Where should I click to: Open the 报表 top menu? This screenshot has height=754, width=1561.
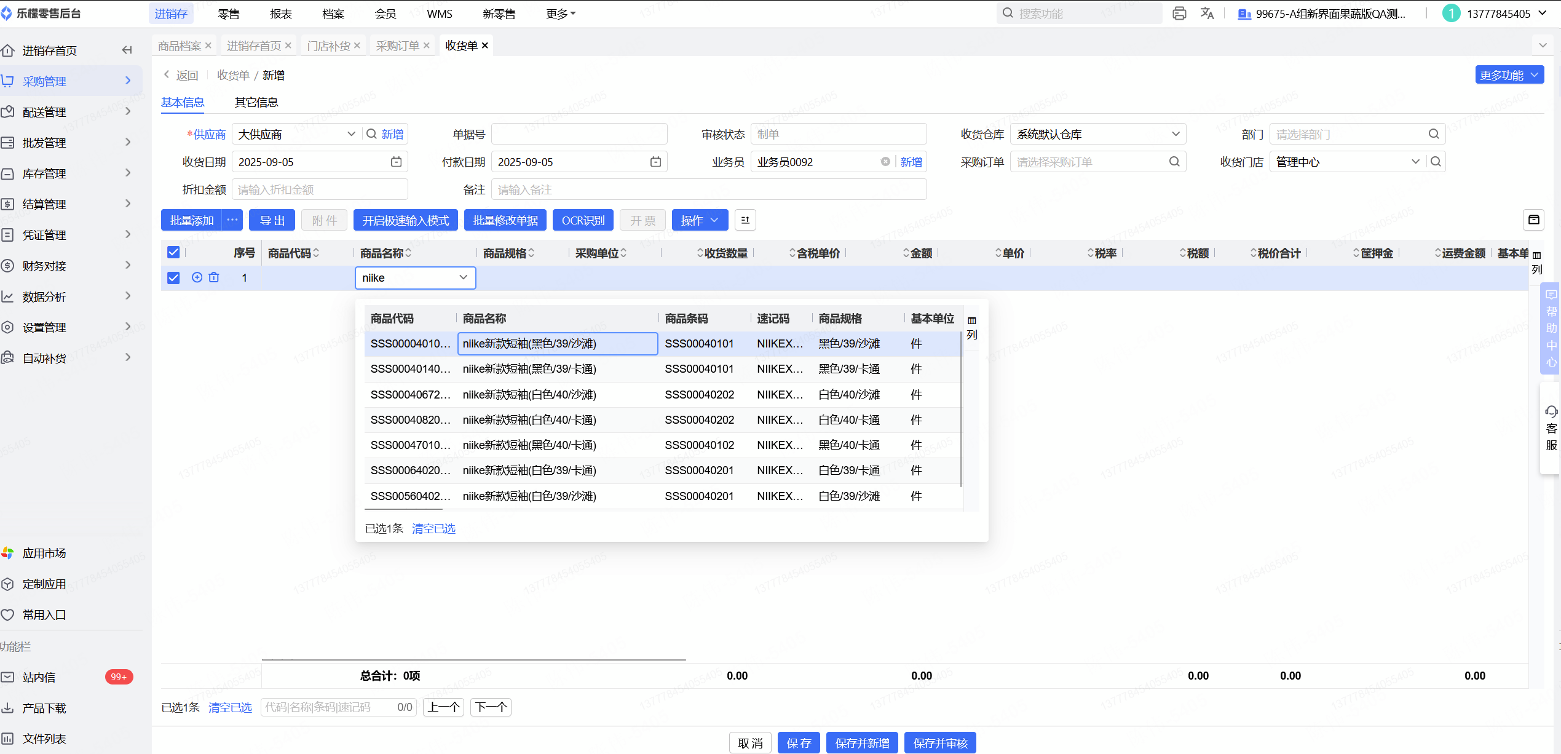pos(281,14)
